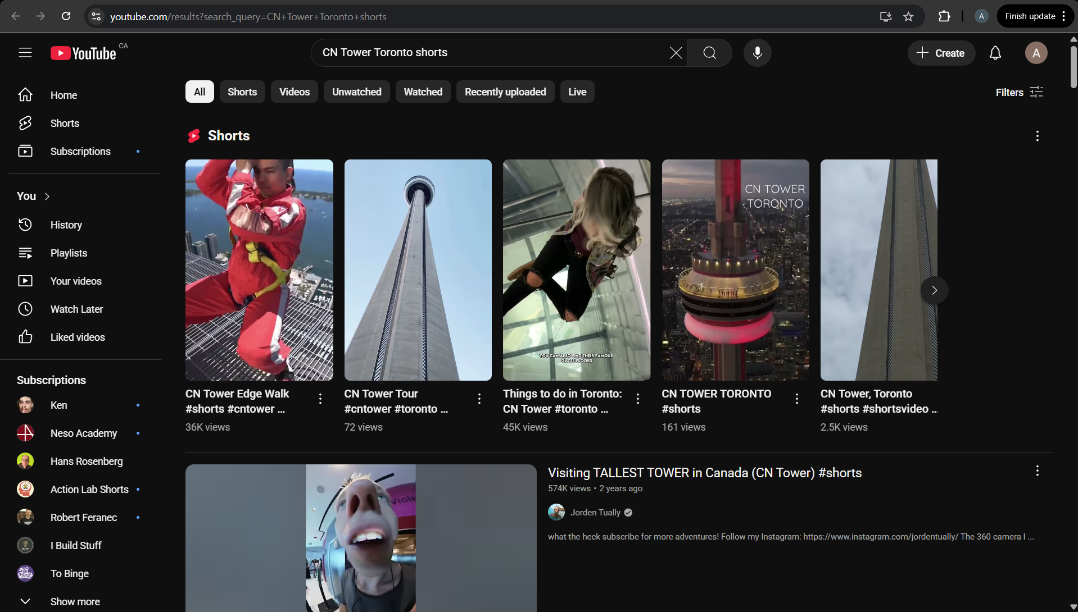Open Watch Later list
This screenshot has width=1078, height=612.
pyautogui.click(x=84, y=309)
